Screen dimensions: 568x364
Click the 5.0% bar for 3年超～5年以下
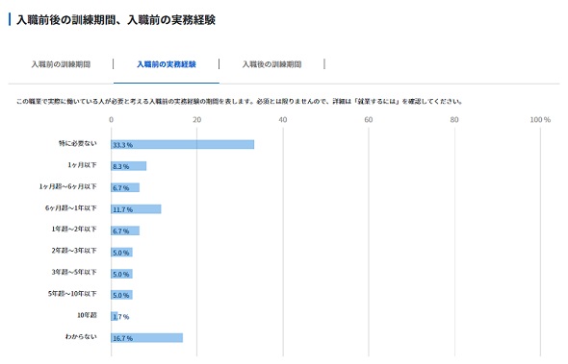(x=121, y=274)
